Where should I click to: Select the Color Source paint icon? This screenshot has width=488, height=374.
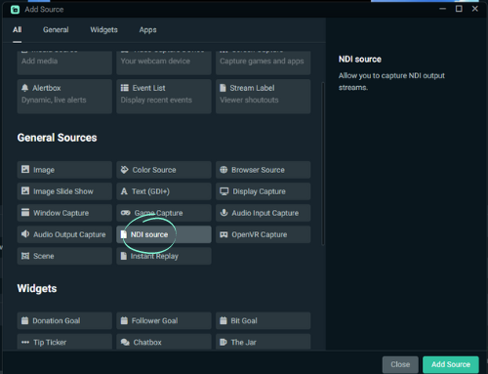(x=125, y=170)
